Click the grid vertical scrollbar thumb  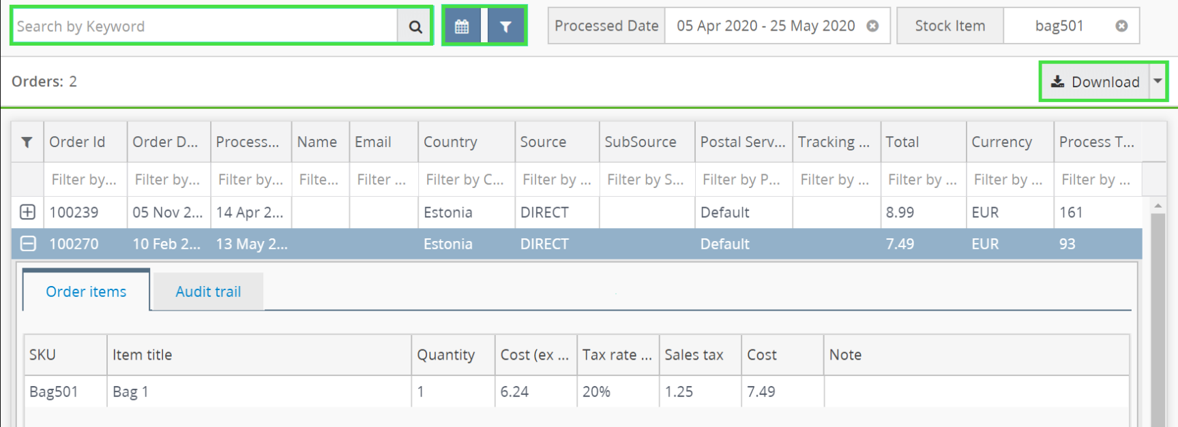click(1158, 319)
